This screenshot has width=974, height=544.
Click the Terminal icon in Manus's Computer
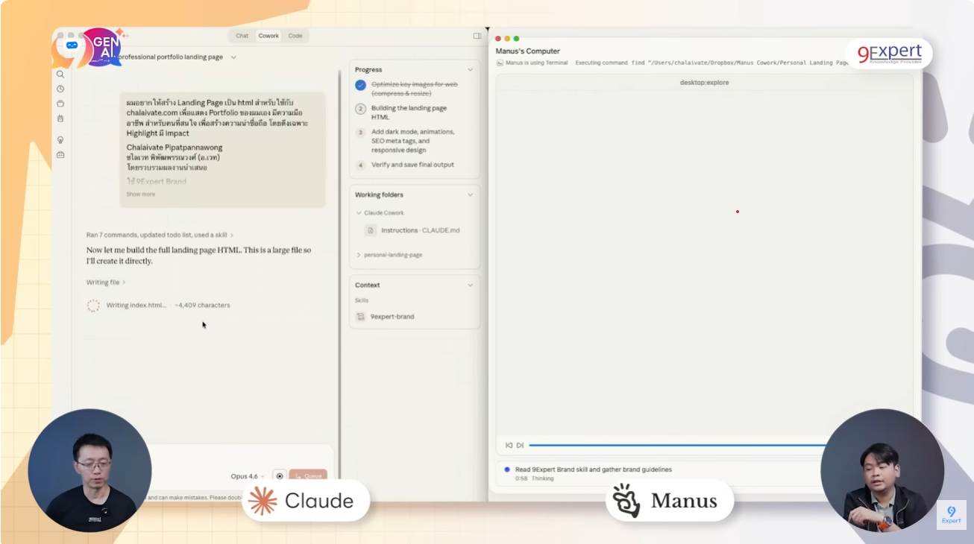click(500, 63)
